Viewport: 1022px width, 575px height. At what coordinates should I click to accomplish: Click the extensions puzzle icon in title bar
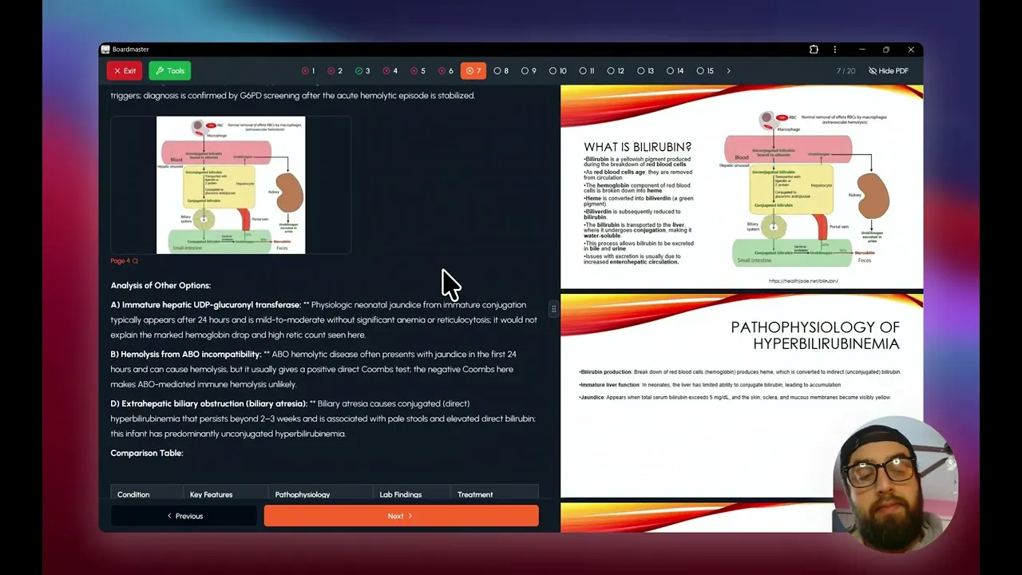click(x=814, y=50)
